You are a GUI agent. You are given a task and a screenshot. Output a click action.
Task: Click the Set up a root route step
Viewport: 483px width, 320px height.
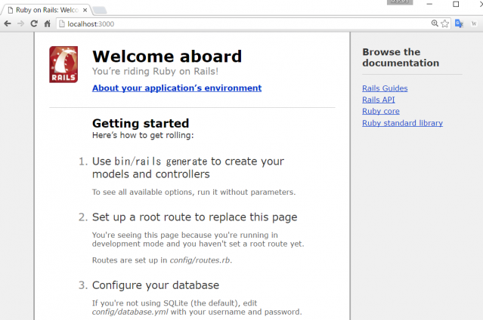pos(195,217)
